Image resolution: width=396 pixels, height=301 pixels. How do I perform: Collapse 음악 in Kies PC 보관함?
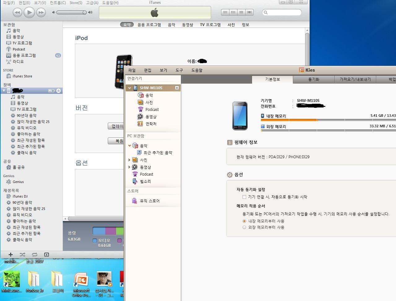click(129, 146)
